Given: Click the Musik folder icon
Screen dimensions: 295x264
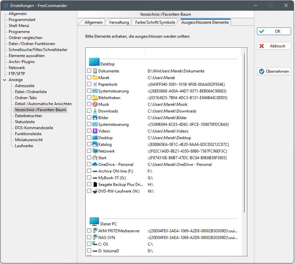Looking at the screenshot, I should coord(95,104).
